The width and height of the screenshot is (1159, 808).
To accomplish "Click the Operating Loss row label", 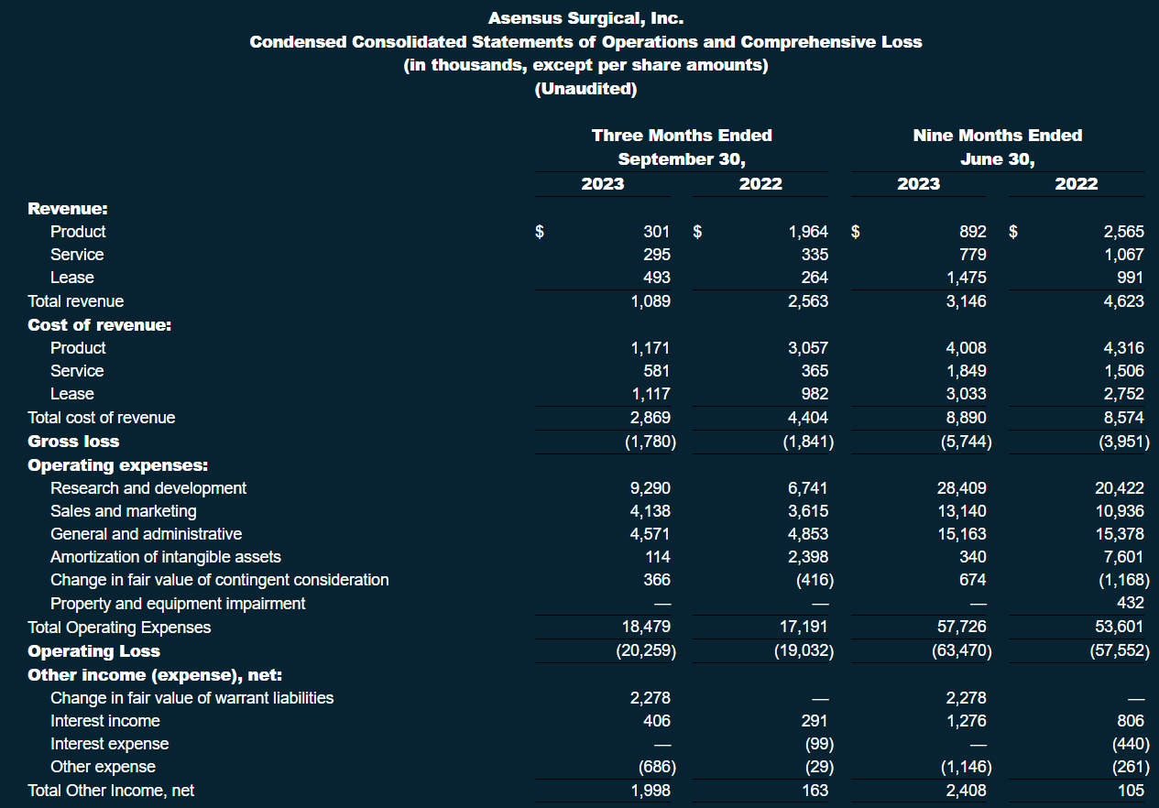I will pos(93,651).
